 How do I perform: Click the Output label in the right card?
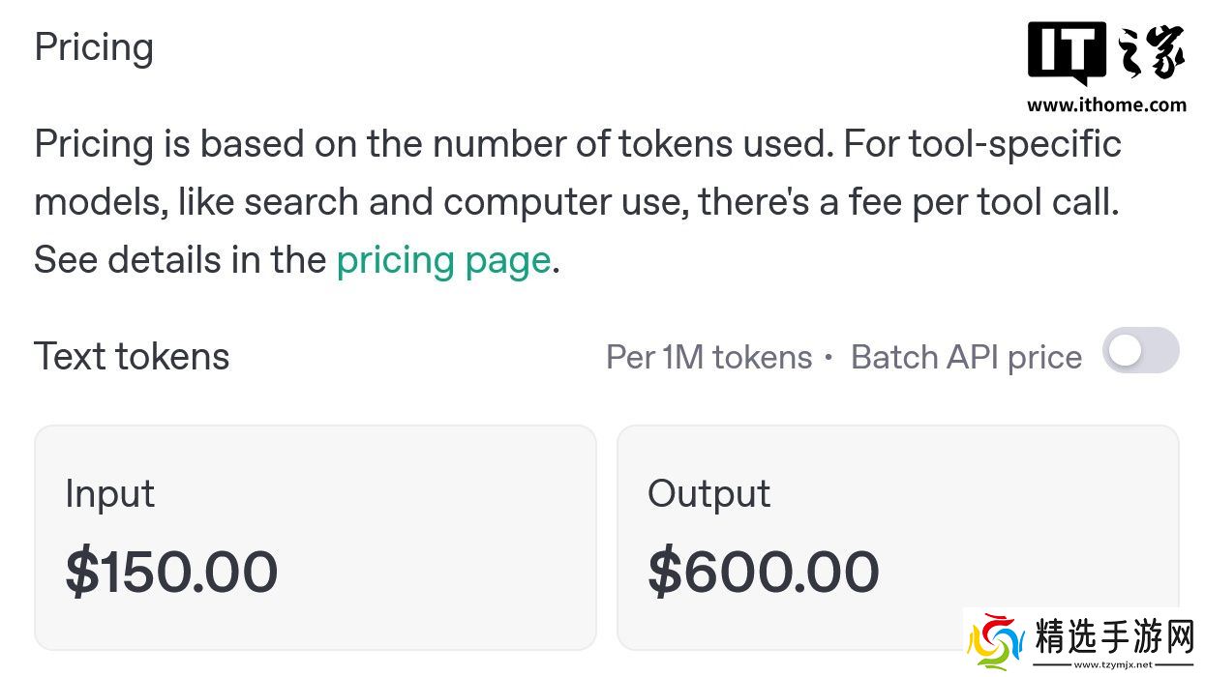[x=708, y=494]
